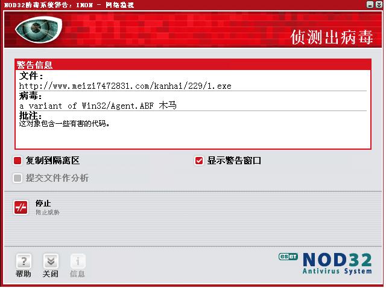Image resolution: width=386 pixels, height=288 pixels.
Task: Click the 显示警告窗口 label text
Action: tap(234, 161)
